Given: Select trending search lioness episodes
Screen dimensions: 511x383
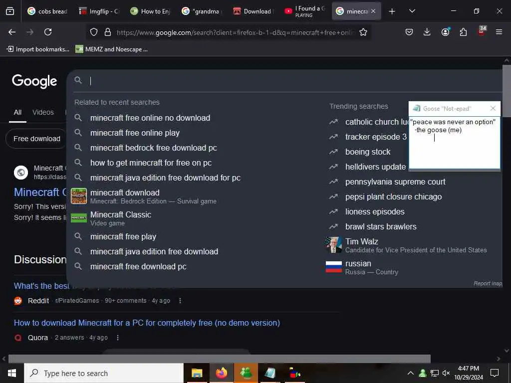Looking at the screenshot, I should 375,211.
